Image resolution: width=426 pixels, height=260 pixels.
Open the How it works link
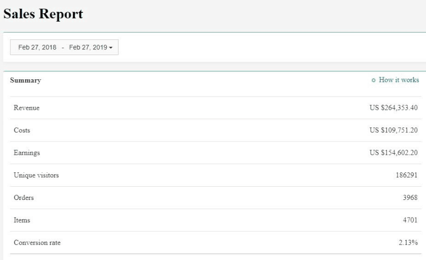point(398,80)
